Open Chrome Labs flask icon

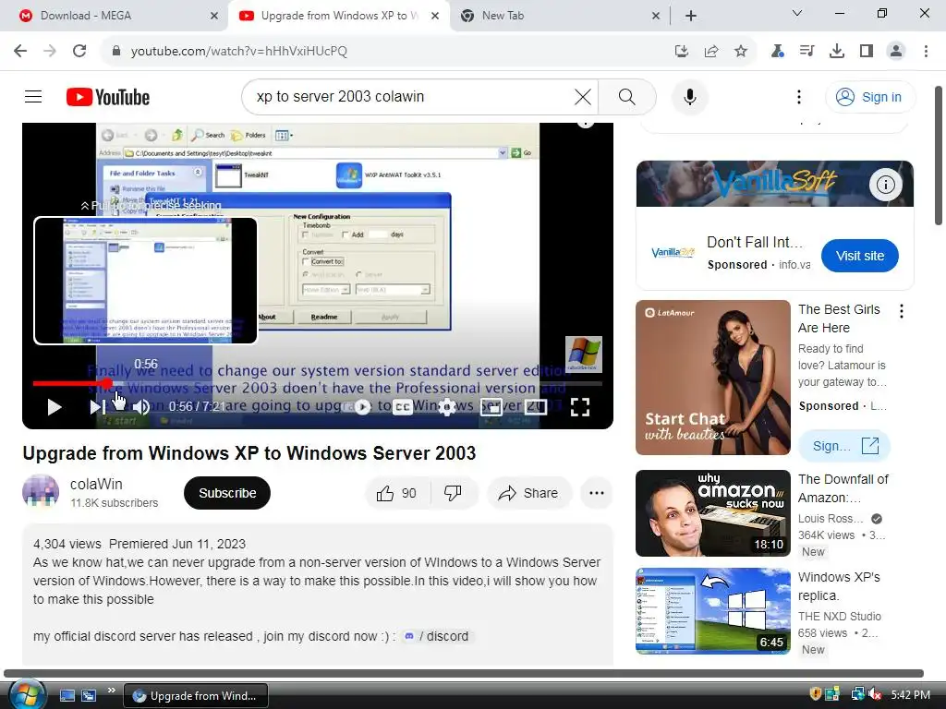pos(778,52)
